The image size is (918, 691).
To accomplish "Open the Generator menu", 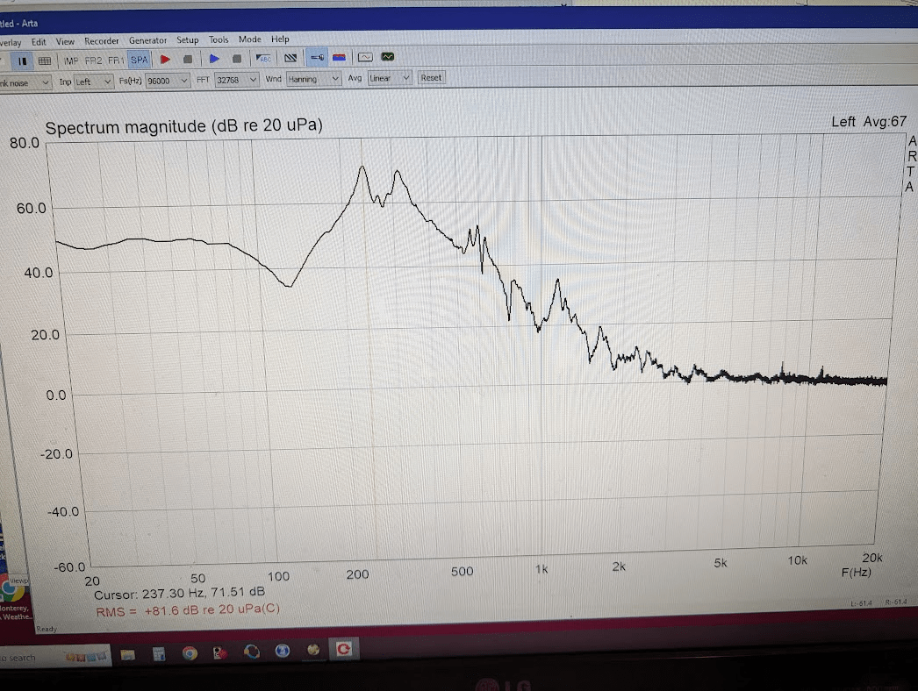I will pos(147,40).
